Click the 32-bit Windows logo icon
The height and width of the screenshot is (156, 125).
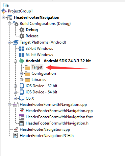pyautogui.click(x=21, y=49)
